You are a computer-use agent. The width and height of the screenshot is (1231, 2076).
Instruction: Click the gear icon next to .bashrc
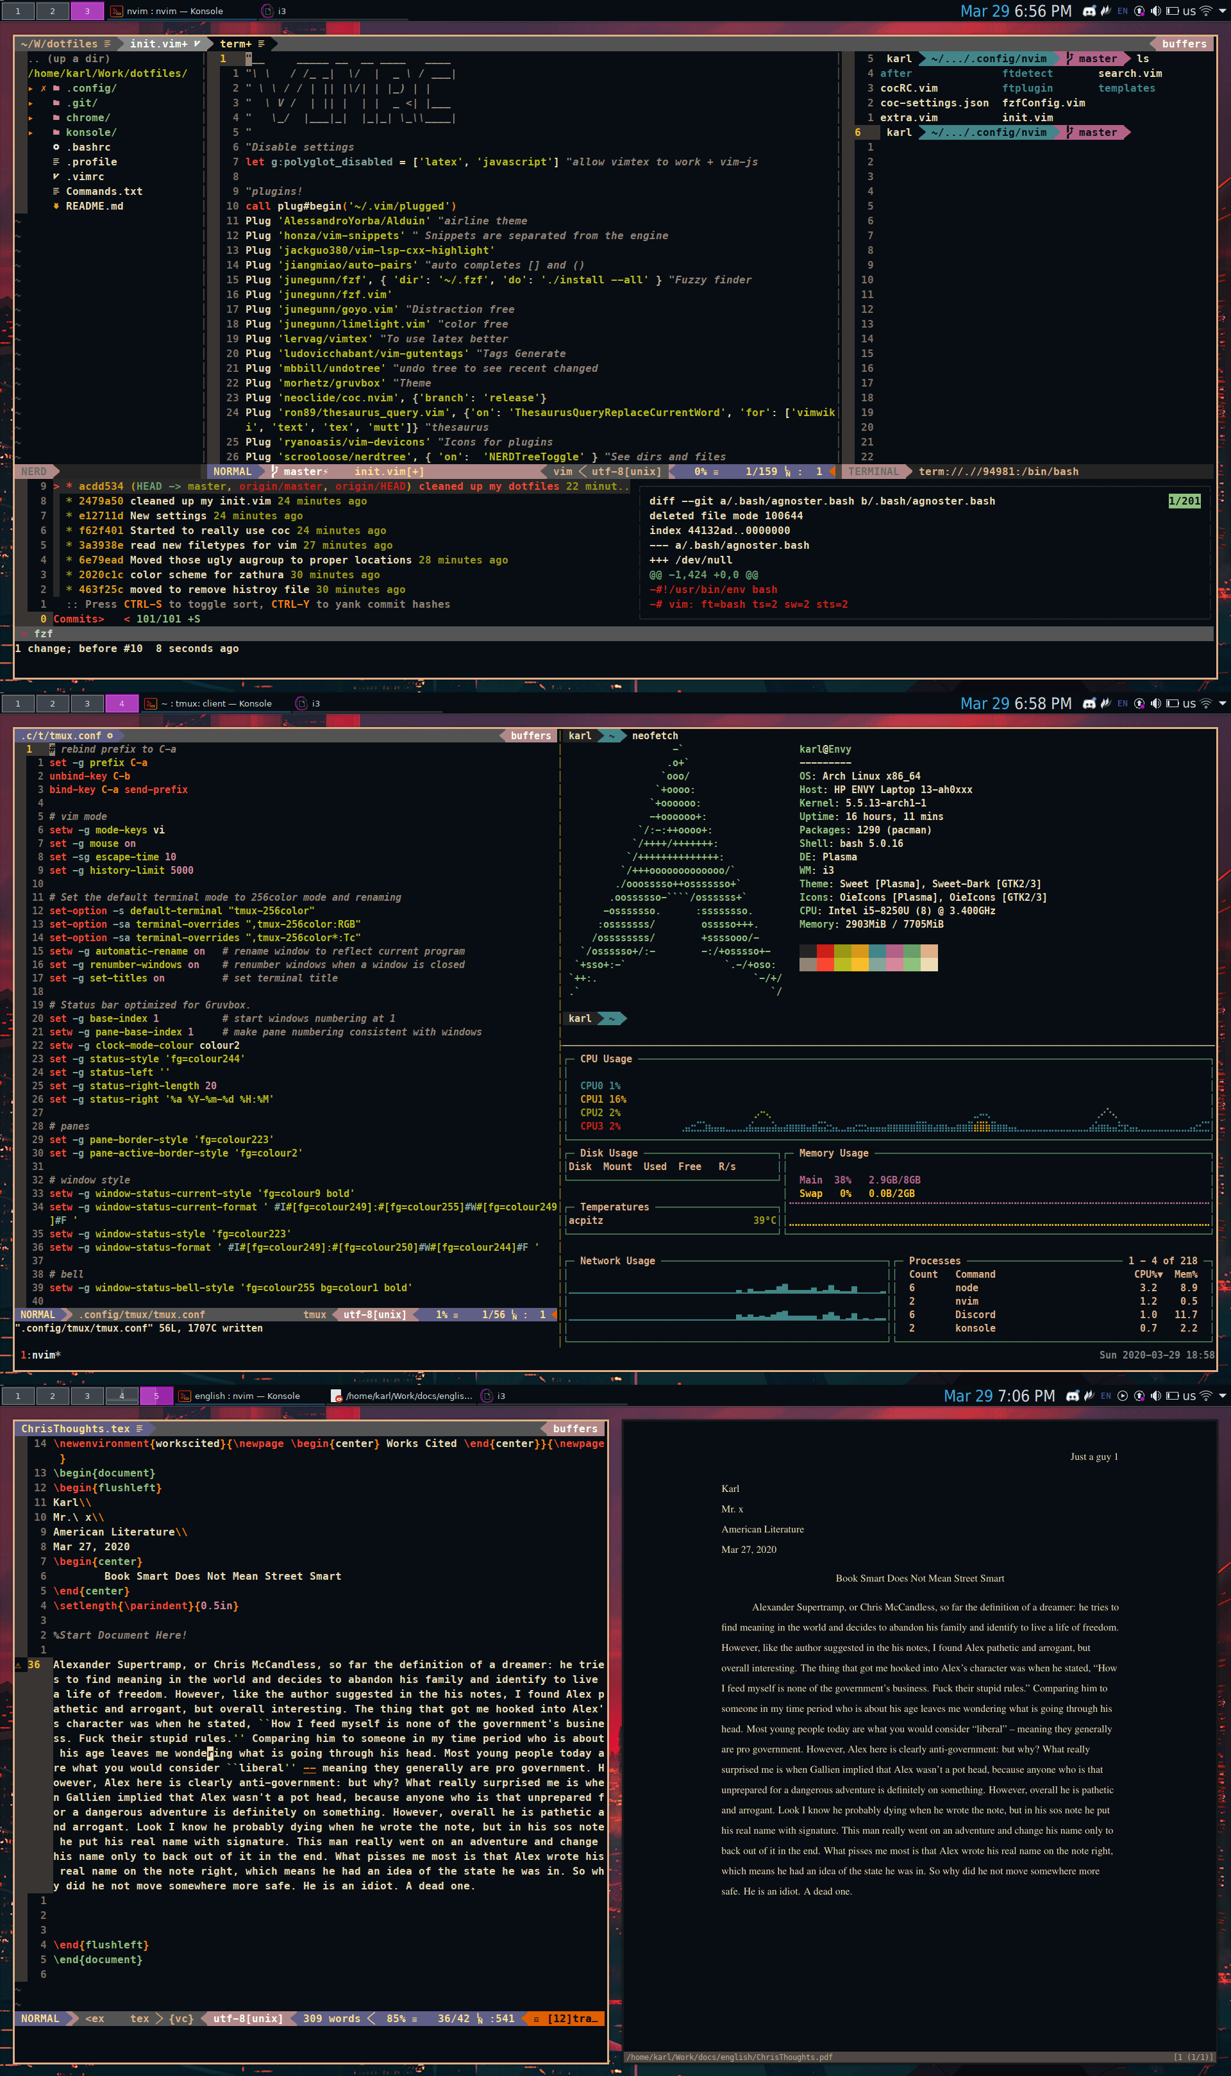[56, 147]
